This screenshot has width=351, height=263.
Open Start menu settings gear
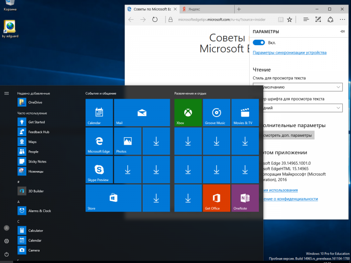point(7,241)
